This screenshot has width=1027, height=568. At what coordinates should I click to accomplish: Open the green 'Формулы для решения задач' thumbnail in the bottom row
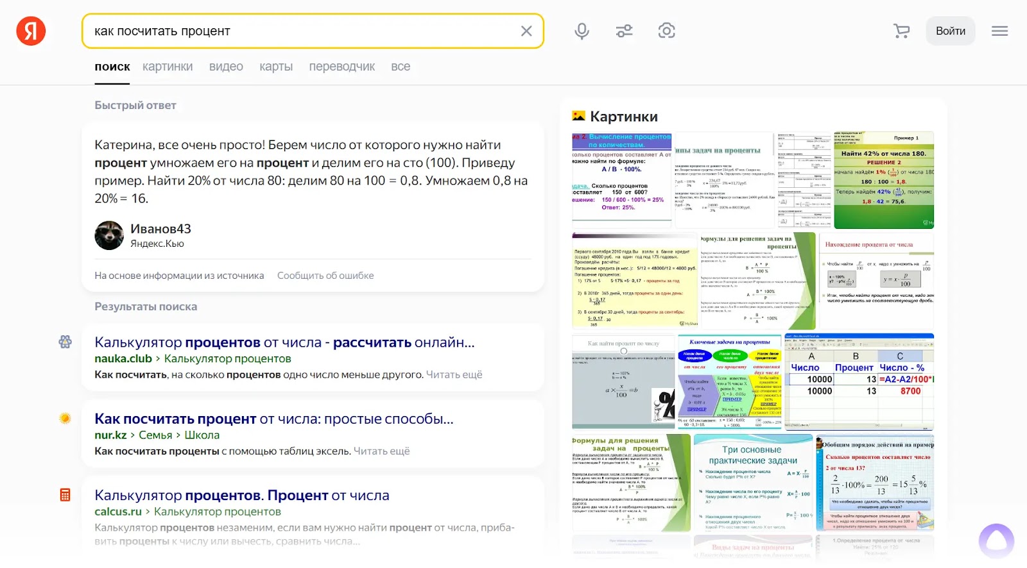631,483
